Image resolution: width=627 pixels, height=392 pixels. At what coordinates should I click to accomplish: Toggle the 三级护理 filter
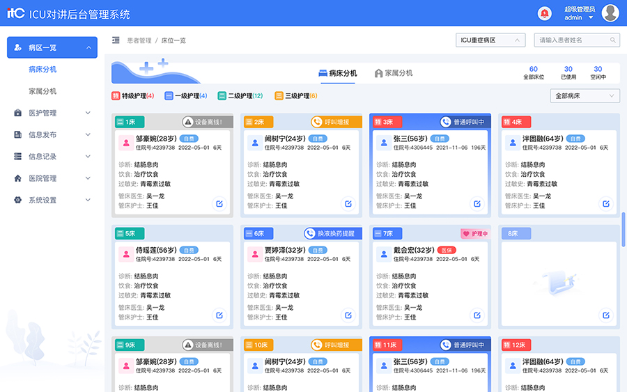296,96
